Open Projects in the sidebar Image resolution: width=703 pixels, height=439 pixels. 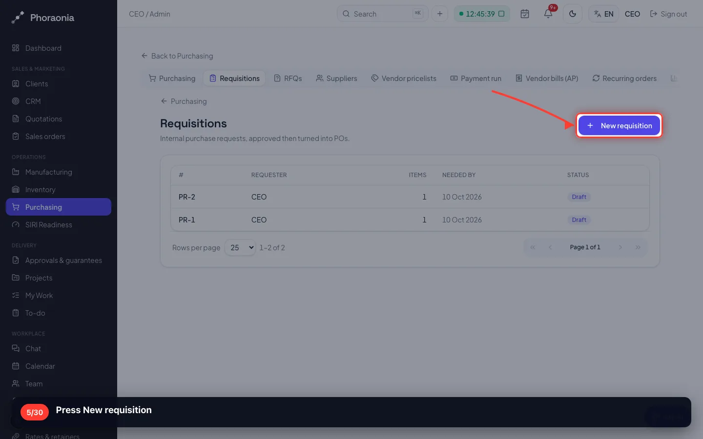(59, 278)
